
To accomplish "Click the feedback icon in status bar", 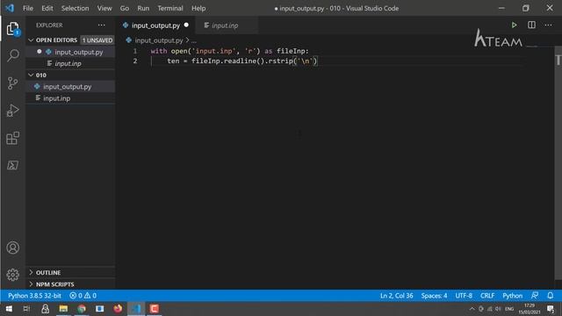I will [x=535, y=296].
